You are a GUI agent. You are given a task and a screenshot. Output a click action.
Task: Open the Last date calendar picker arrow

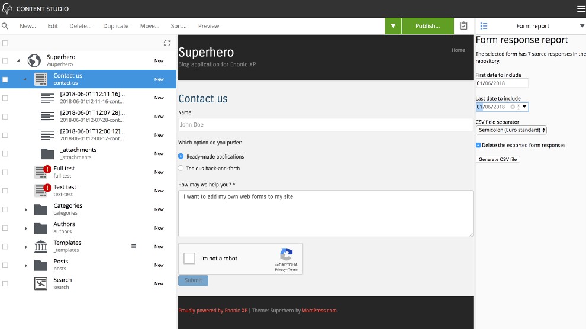coord(524,107)
